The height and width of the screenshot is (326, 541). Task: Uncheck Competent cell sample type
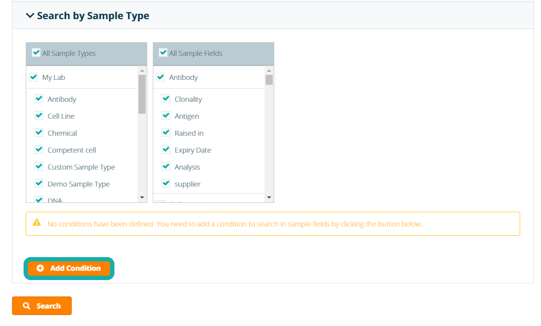coord(39,150)
